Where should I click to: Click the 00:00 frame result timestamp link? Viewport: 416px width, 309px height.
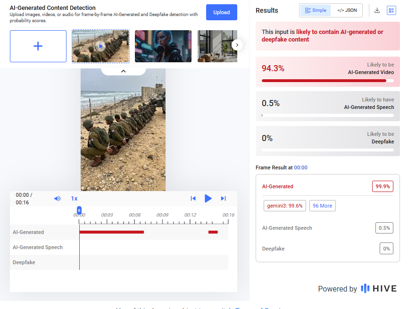pyautogui.click(x=300, y=167)
